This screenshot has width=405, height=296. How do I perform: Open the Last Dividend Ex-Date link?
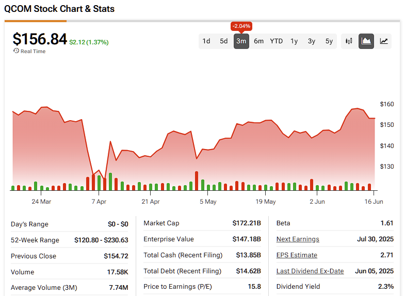coord(310,271)
